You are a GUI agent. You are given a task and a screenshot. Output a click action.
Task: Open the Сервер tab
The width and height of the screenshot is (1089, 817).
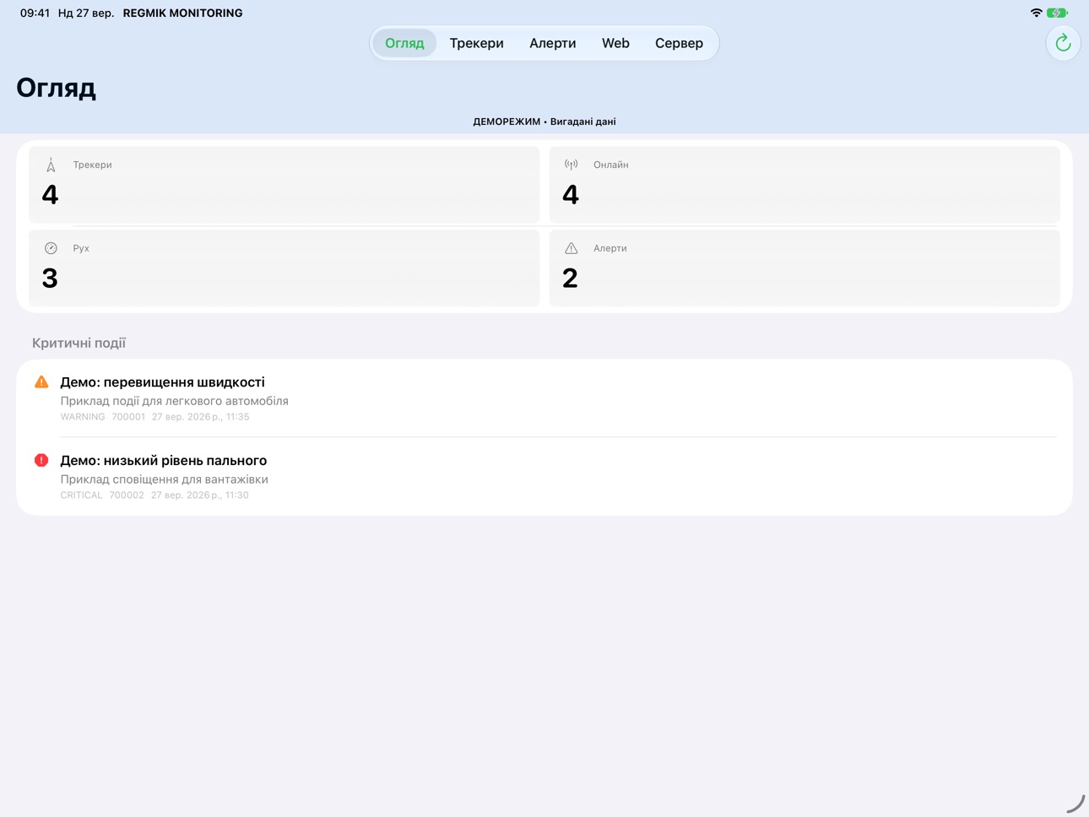pyautogui.click(x=679, y=43)
